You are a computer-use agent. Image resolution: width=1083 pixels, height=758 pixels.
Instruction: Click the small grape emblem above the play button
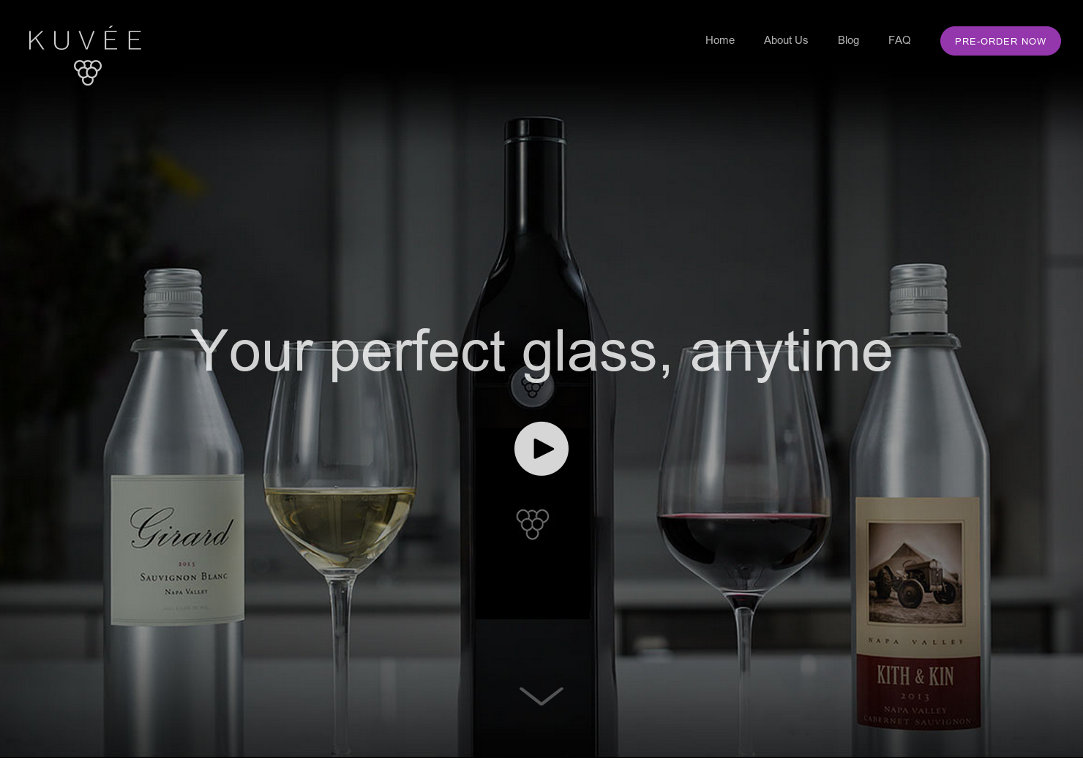click(x=532, y=387)
